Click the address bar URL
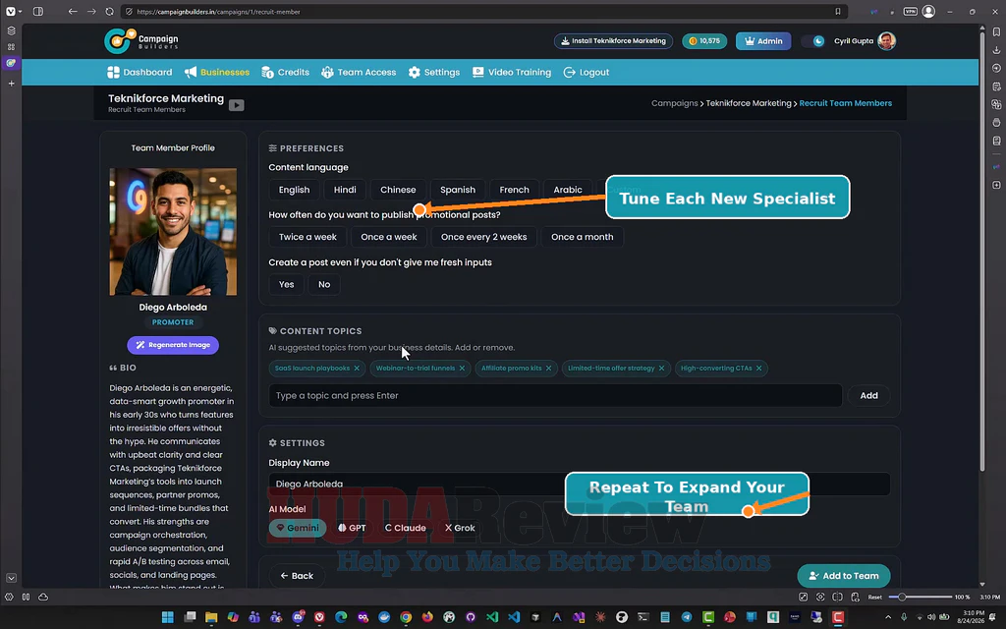1006x629 pixels. point(218,12)
